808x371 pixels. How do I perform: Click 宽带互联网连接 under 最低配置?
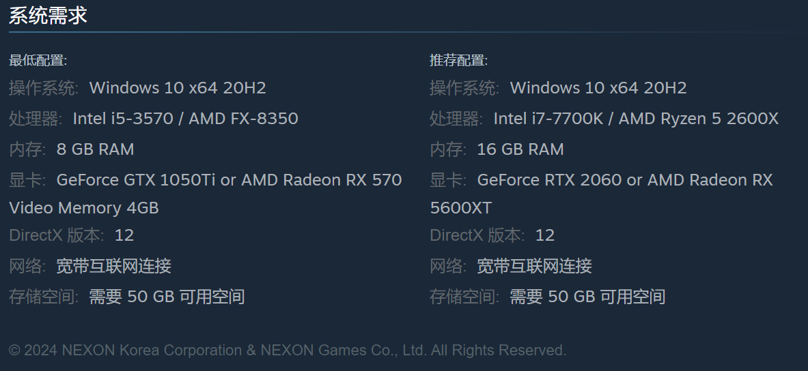pos(113,266)
